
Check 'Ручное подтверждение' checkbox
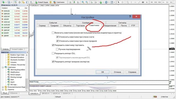coord(57,49)
